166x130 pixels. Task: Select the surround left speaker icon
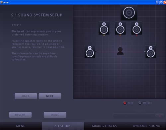click(90, 52)
